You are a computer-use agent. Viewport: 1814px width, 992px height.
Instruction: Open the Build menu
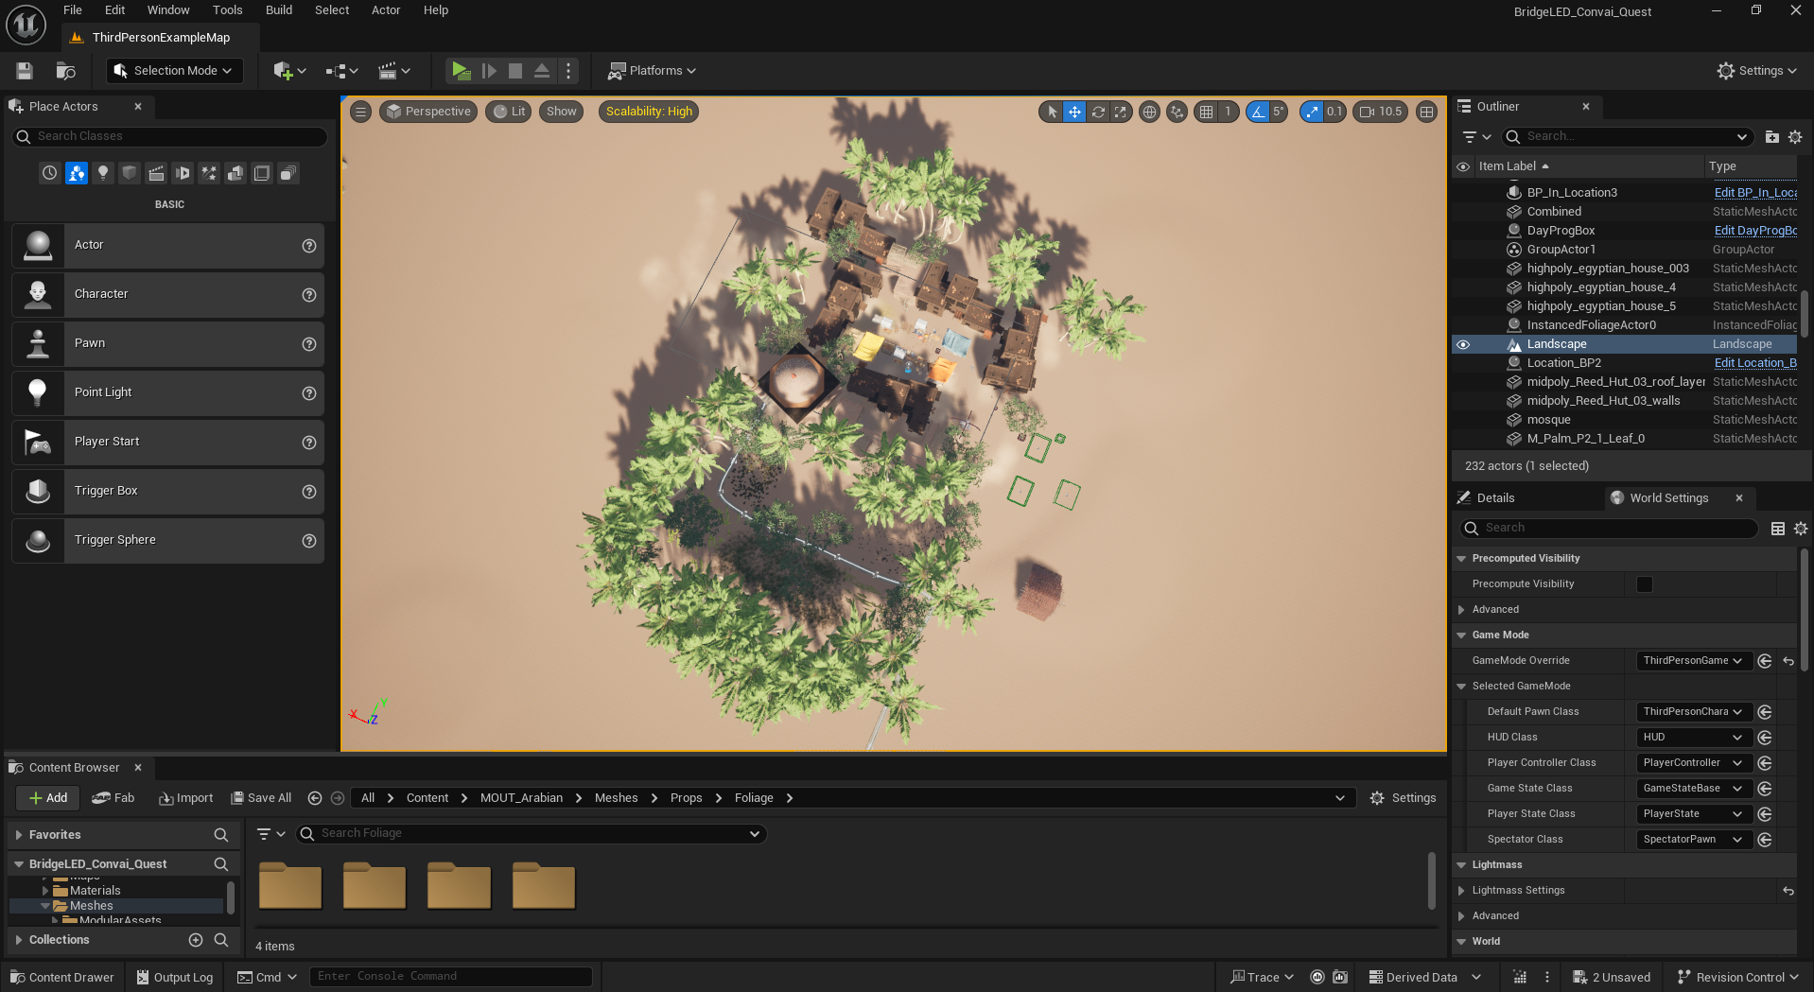click(x=278, y=10)
